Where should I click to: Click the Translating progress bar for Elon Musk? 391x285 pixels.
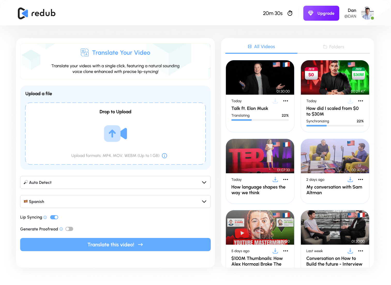click(260, 120)
